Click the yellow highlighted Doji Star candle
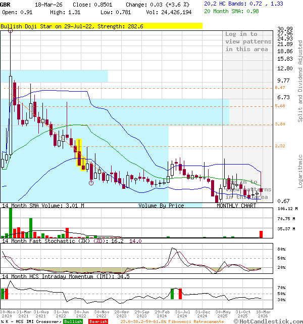 [79, 152]
